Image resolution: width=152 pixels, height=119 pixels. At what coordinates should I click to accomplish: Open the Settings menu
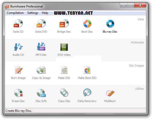click(x=33, y=13)
